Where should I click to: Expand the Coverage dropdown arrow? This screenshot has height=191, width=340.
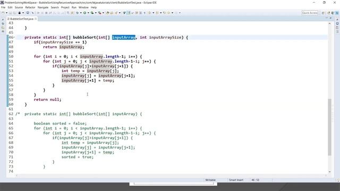click(x=96, y=13)
